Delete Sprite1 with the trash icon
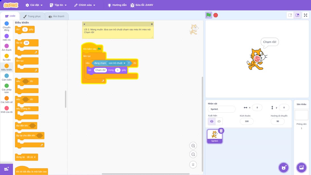 tap(221, 131)
